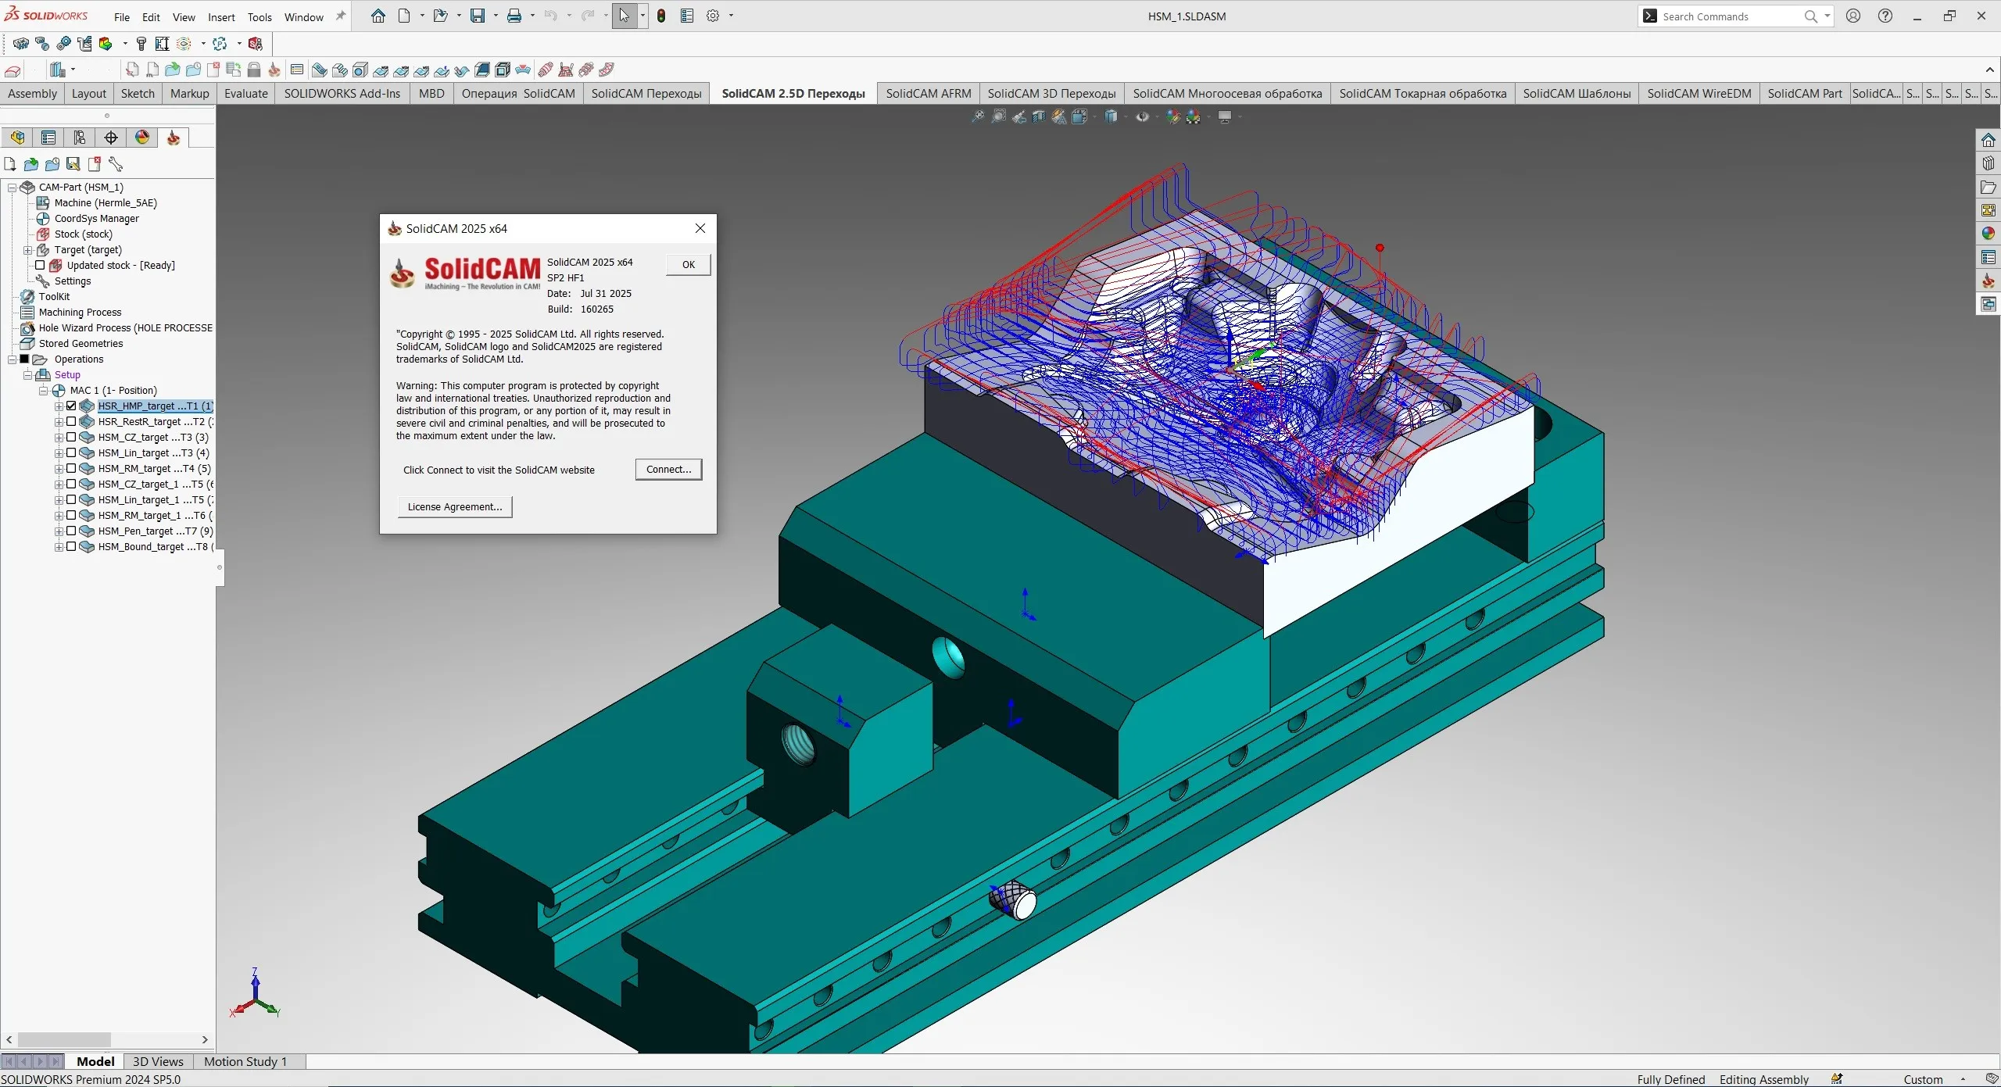Open the Tools menu

click(260, 17)
